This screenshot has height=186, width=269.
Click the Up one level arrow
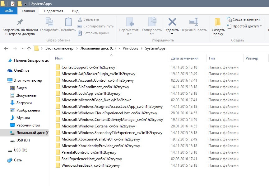pos(29,49)
